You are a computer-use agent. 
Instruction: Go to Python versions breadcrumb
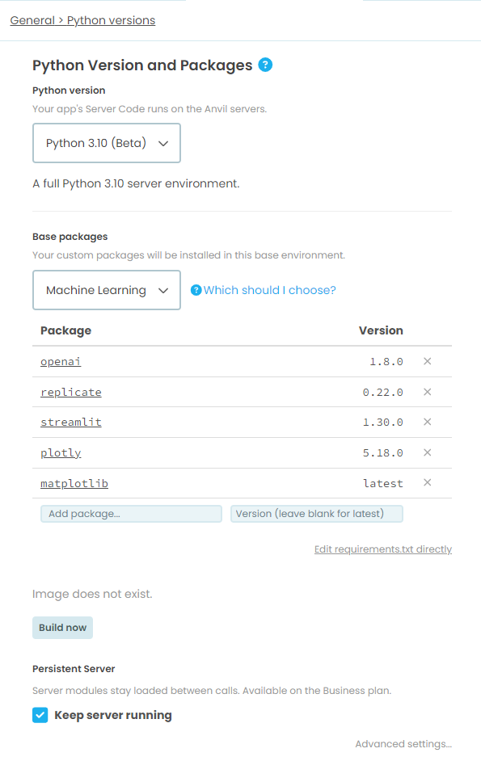pyautogui.click(x=112, y=20)
